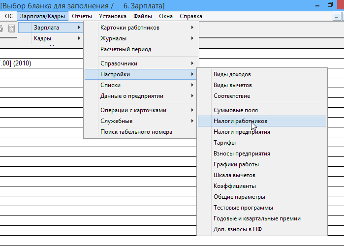
Task: Expand the Служебные submenu
Action: pyautogui.click(x=141, y=121)
